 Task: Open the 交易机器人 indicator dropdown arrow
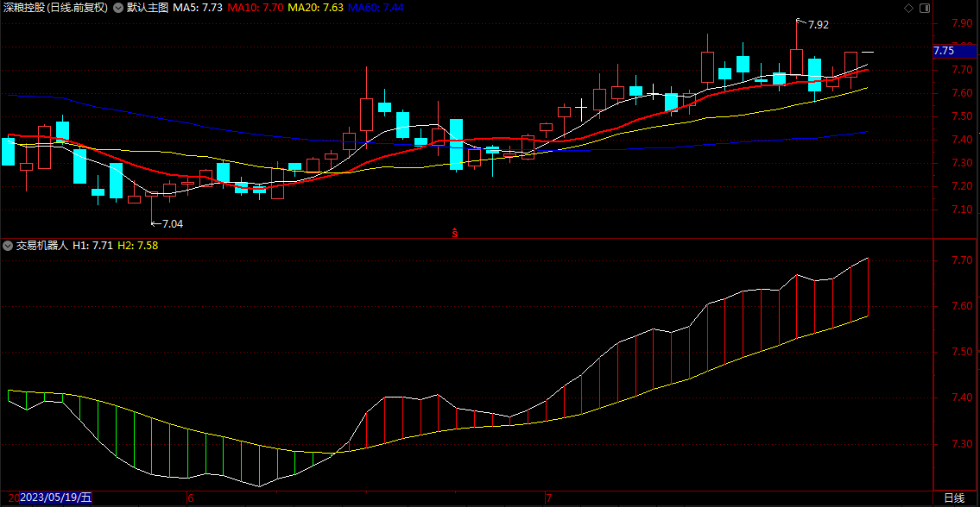[7, 246]
